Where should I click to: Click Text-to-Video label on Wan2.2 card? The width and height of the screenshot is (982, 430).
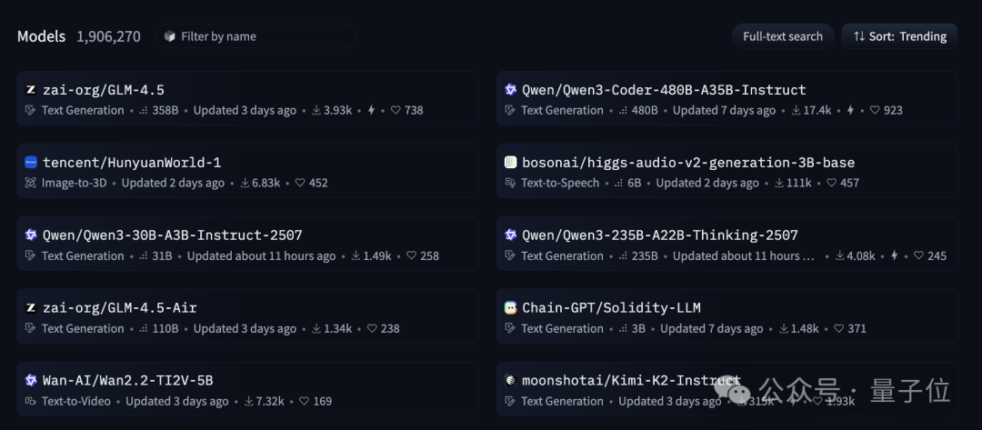pos(75,401)
